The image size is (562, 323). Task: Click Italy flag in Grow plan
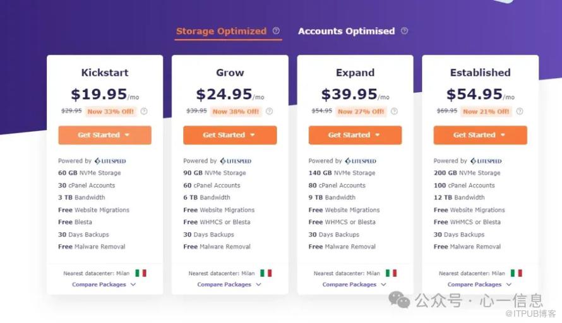[x=266, y=273]
